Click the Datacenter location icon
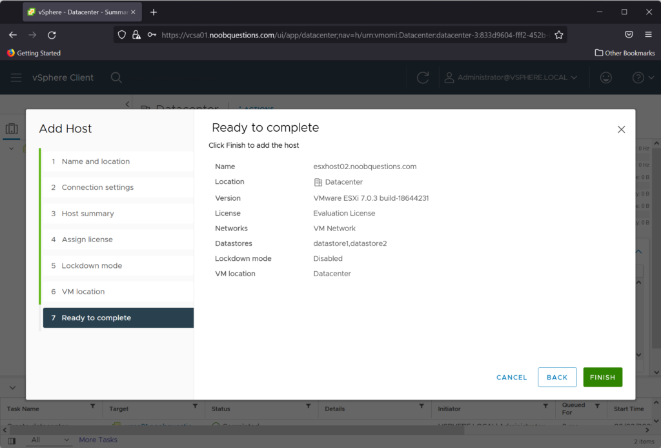The image size is (661, 448). (318, 182)
